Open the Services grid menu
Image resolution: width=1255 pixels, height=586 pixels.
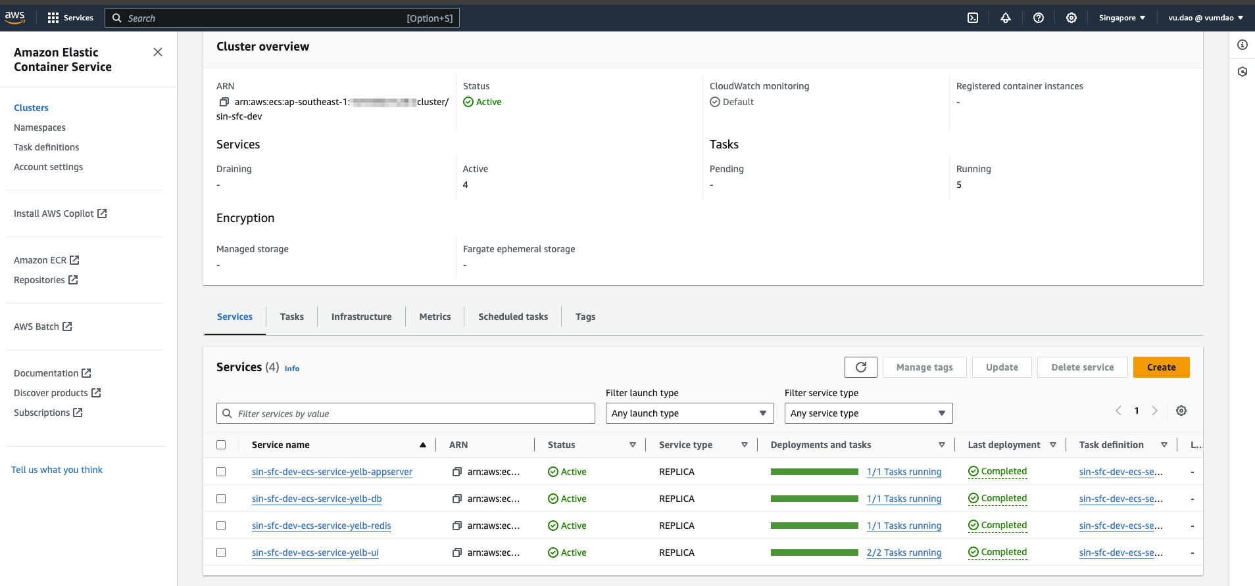pyautogui.click(x=70, y=18)
